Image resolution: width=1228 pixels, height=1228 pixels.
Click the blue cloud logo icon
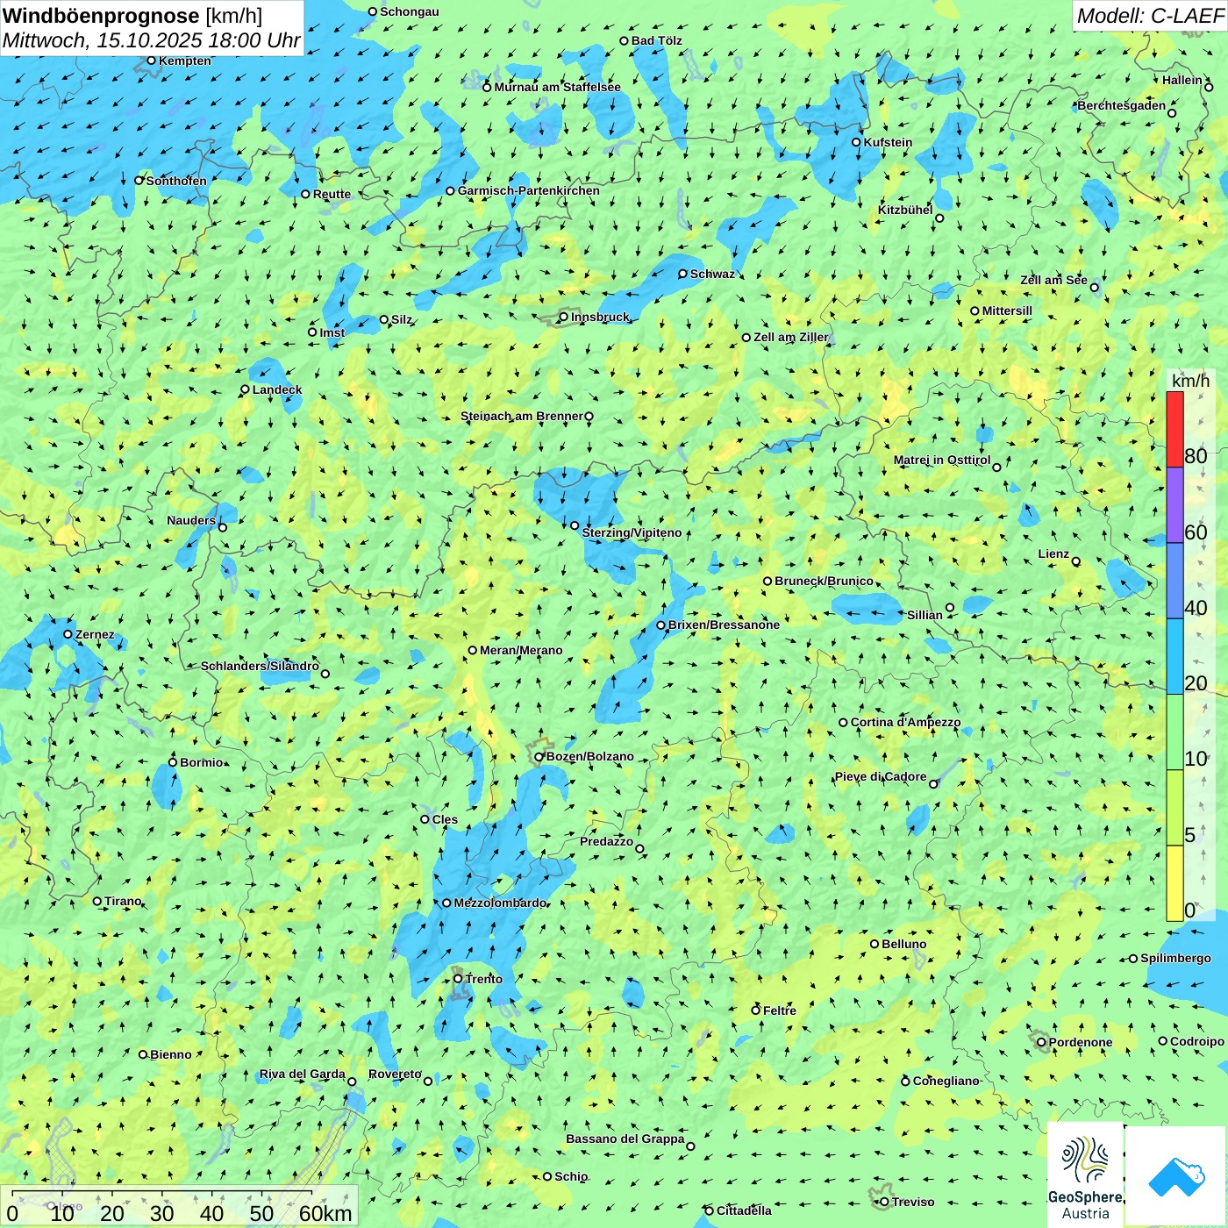click(1176, 1177)
